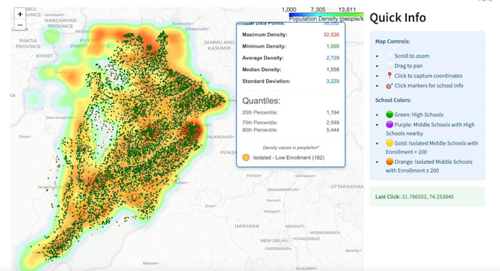The width and height of the screenshot is (500, 271).
Task: Click the PAKTIA PROVINCE map label
Action: [28, 43]
